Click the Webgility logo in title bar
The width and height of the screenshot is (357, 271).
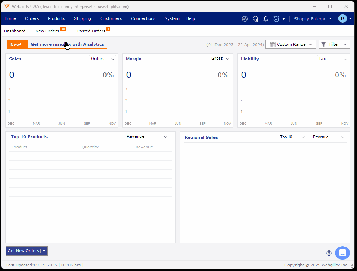coord(7,6)
